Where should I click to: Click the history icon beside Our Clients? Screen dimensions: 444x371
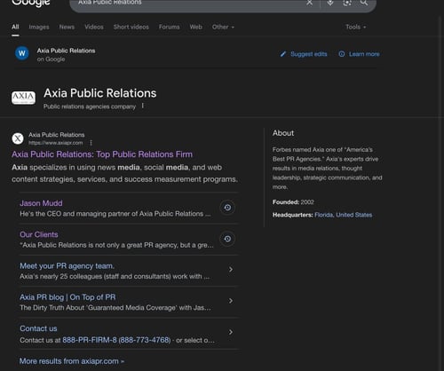point(227,239)
